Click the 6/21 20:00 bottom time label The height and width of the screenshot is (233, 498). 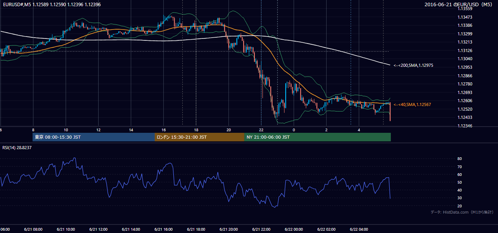point(229,229)
